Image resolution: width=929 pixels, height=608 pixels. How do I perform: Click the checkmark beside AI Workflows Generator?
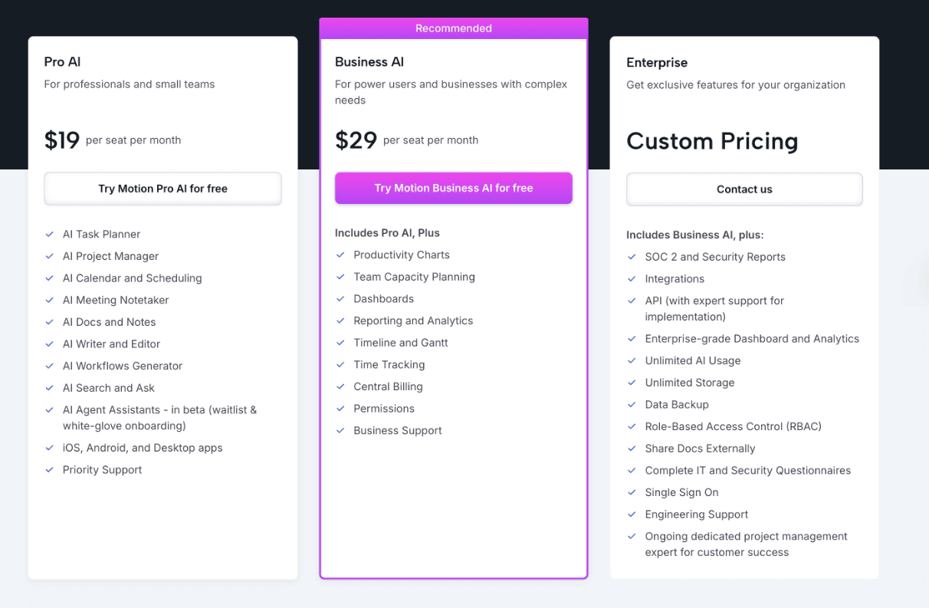pos(50,366)
